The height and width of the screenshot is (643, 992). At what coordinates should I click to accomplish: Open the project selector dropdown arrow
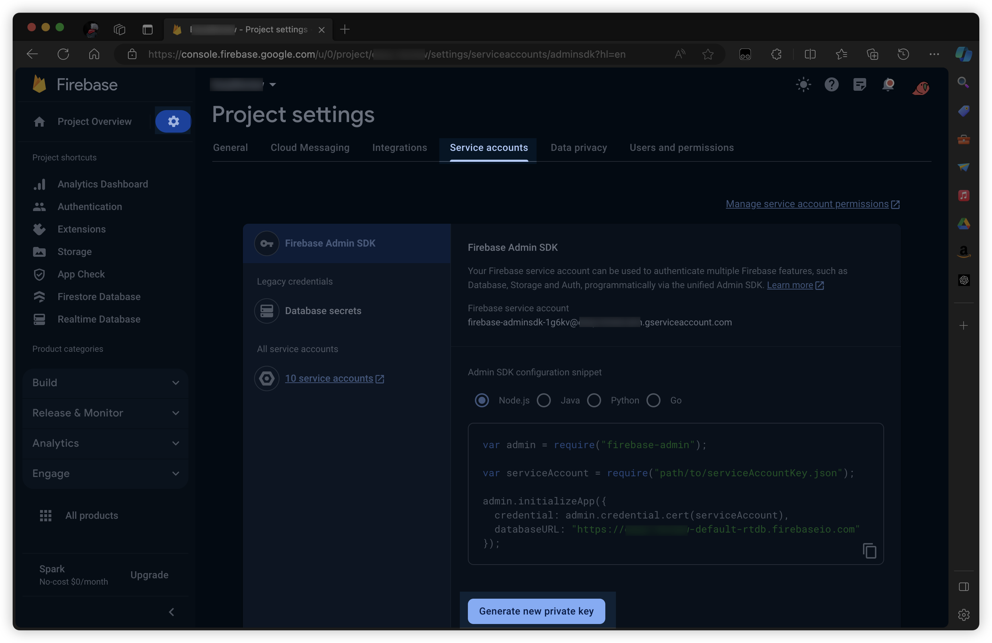[x=272, y=85]
